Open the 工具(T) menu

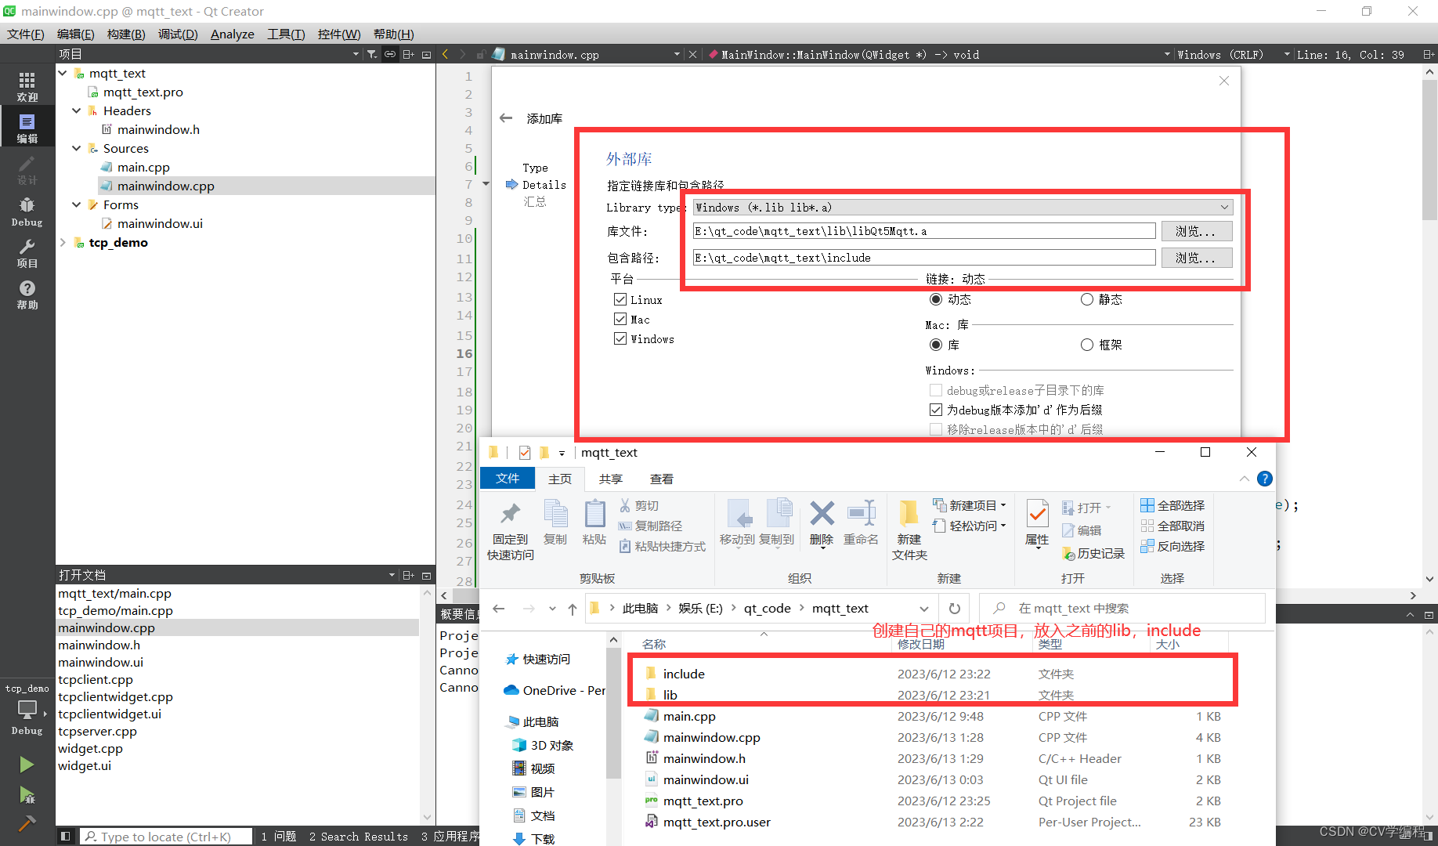click(286, 34)
